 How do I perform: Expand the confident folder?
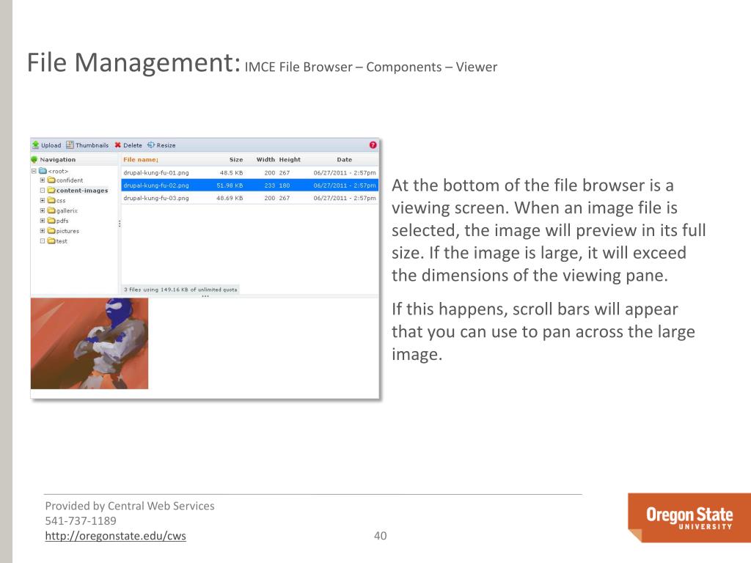point(42,180)
